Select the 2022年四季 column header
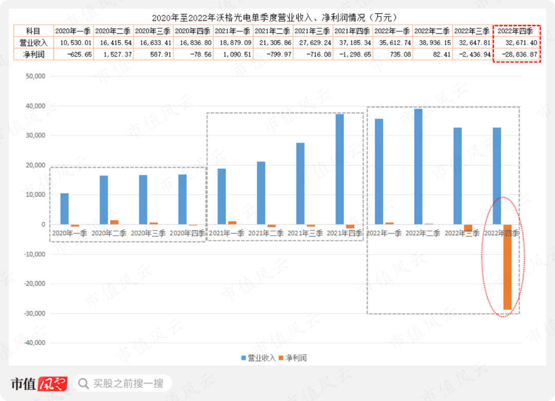555x401 pixels. 516,31
